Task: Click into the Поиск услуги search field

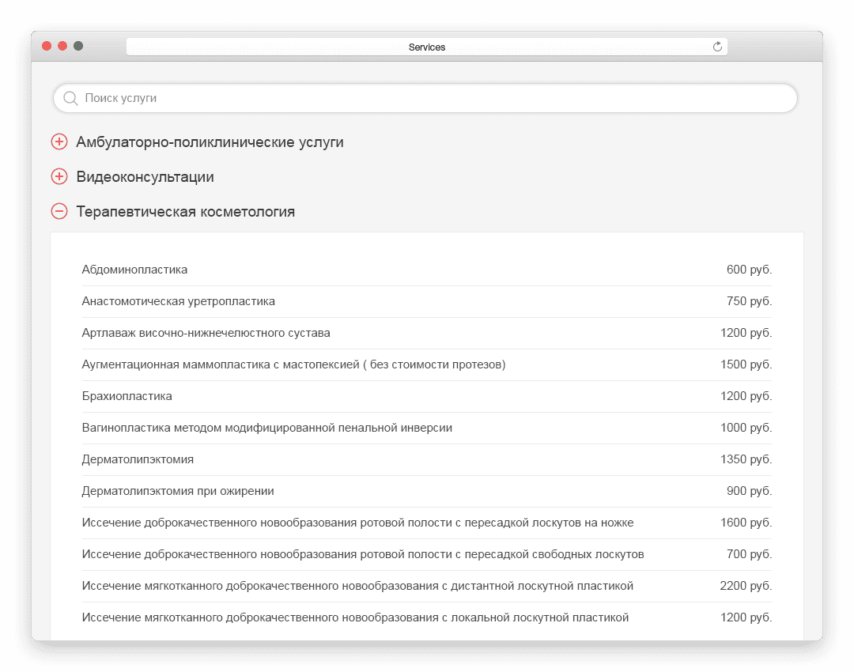Action: click(x=425, y=98)
